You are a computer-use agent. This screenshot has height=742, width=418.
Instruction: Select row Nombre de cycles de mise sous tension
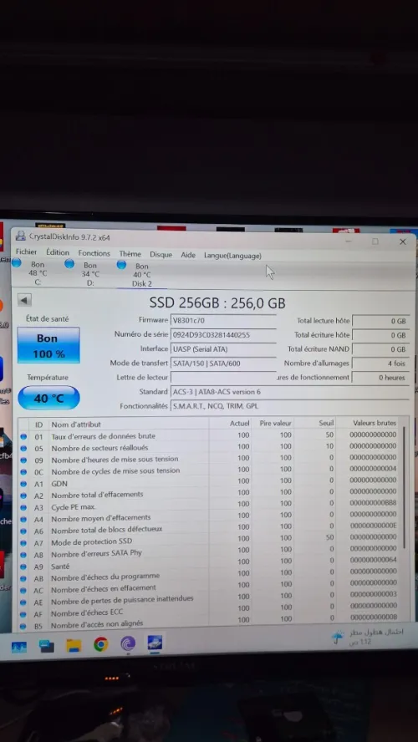tap(210, 470)
